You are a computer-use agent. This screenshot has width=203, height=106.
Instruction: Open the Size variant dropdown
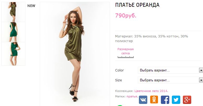click(x=170, y=80)
